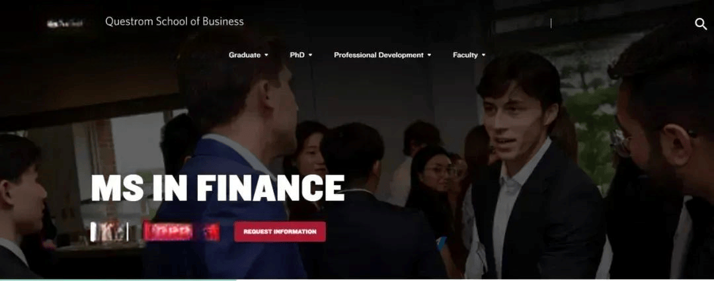Screen dimensions: 714x281
Task: Click the blurred red button left of Request Information
Action: click(181, 231)
